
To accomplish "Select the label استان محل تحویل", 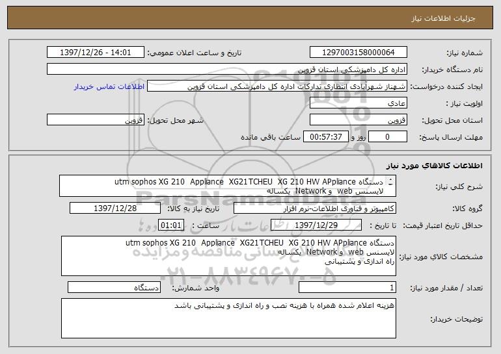I will pos(452,121).
